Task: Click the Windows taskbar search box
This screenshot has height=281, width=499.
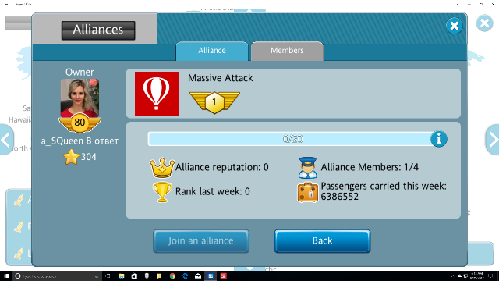Action: click(x=58, y=276)
